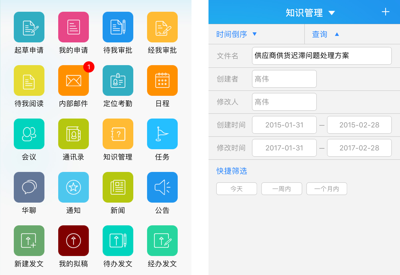Open the 新建发文 new document icon
Viewport: 400px width, 275px height.
[29, 241]
